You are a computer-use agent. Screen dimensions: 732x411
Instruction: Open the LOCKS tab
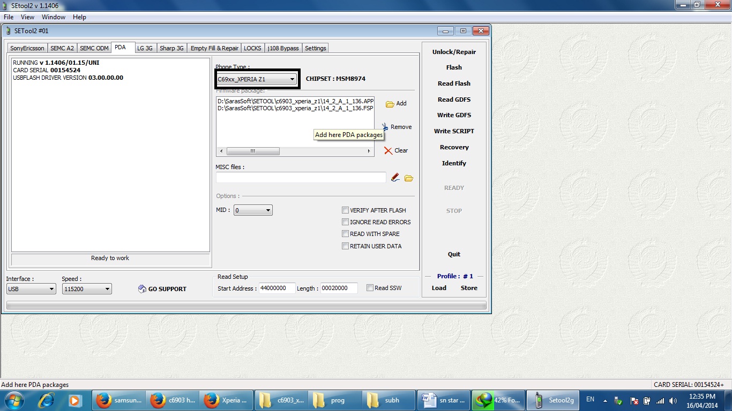(252, 48)
